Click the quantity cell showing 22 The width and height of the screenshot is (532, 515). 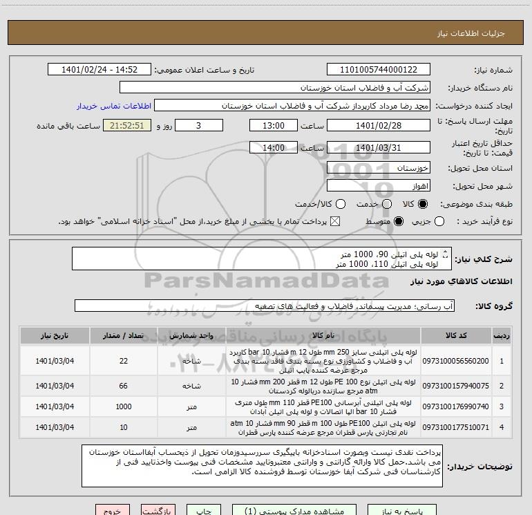[x=123, y=361]
